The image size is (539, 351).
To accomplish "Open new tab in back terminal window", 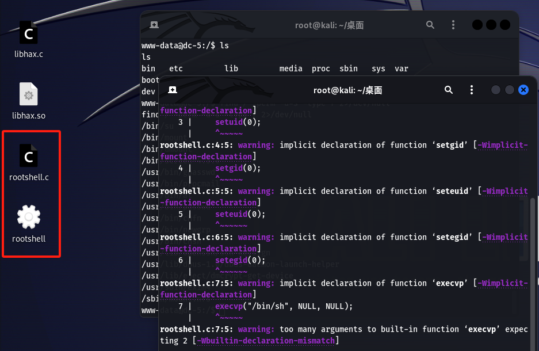I will [x=154, y=25].
